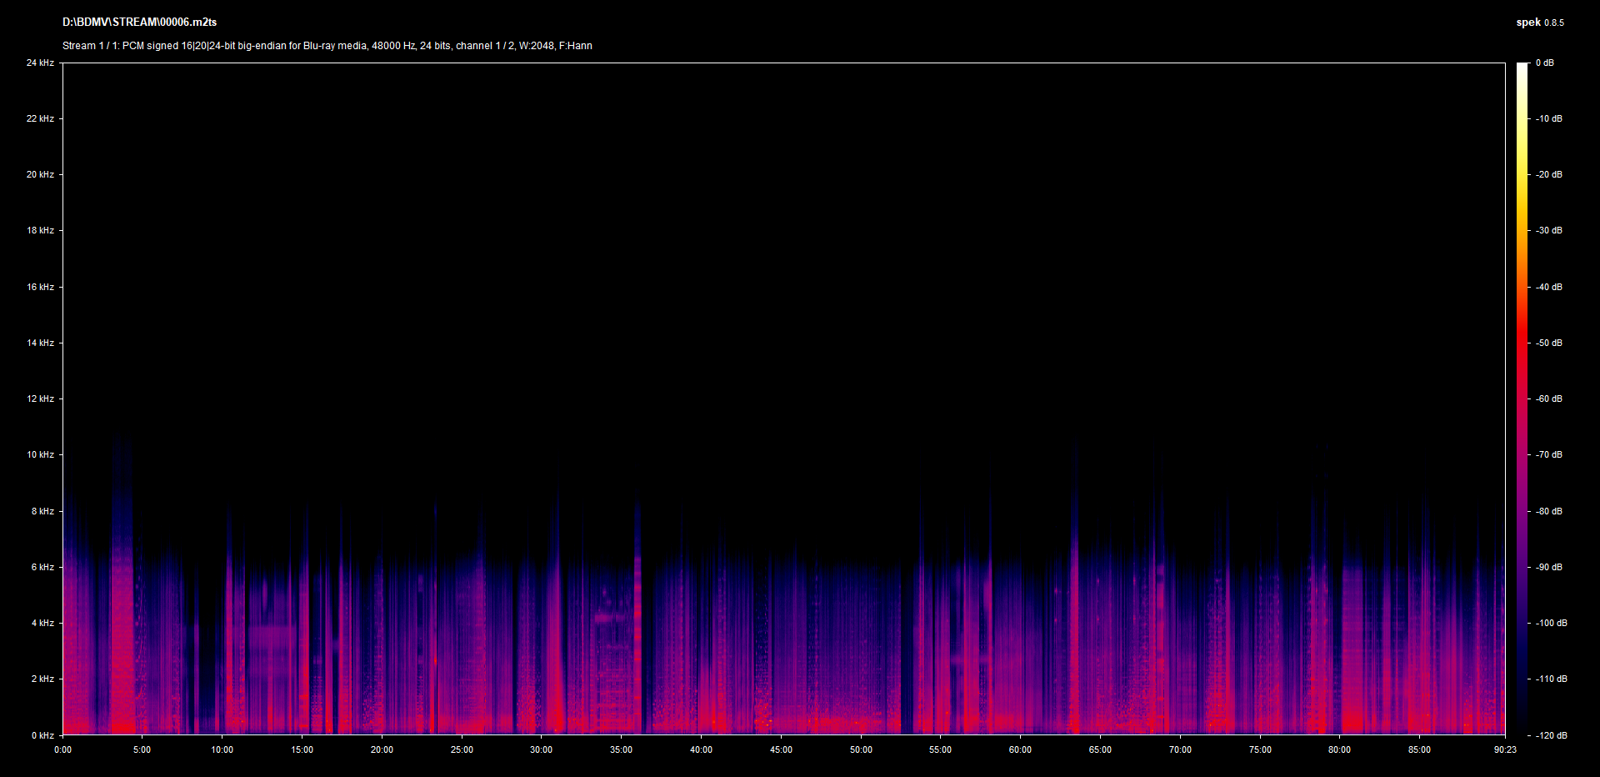Click the -90 dB color scale label
The image size is (1600, 777).
(1549, 567)
